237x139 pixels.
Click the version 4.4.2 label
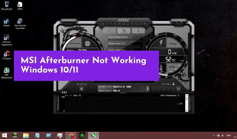click(64, 92)
